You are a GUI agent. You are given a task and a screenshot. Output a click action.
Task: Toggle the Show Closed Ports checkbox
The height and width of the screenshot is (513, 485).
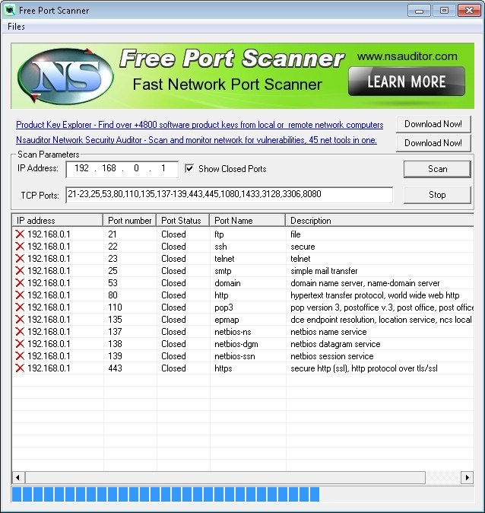pyautogui.click(x=189, y=168)
